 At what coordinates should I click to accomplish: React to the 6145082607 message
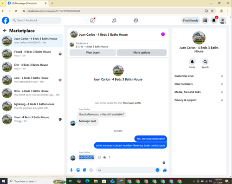[99, 157]
